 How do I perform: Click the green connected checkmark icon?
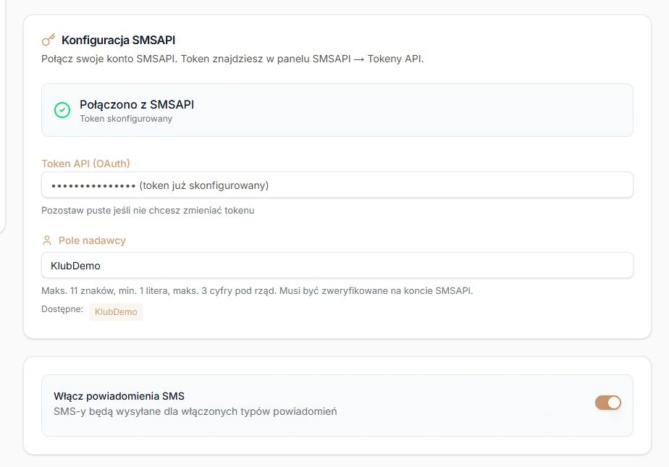pyautogui.click(x=62, y=110)
